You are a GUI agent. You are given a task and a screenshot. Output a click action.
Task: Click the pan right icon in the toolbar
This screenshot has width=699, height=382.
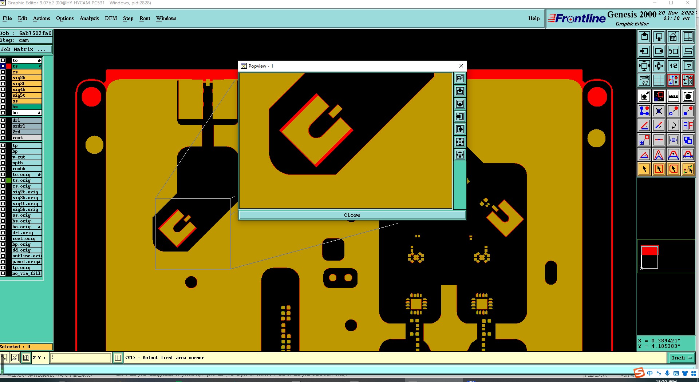pos(659,51)
